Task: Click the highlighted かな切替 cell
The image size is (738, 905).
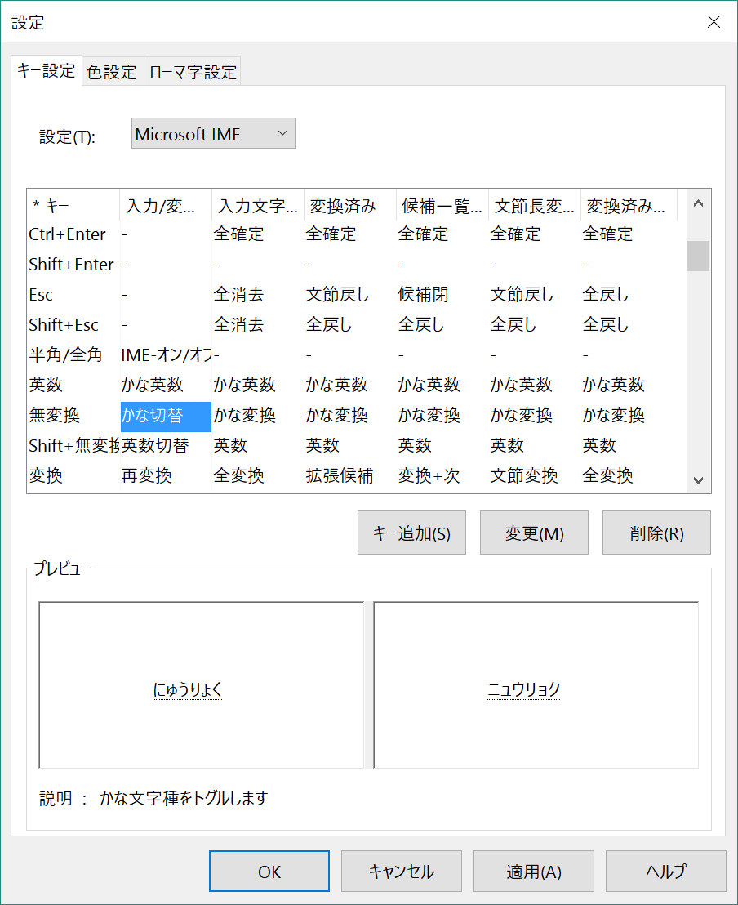Action: [166, 416]
